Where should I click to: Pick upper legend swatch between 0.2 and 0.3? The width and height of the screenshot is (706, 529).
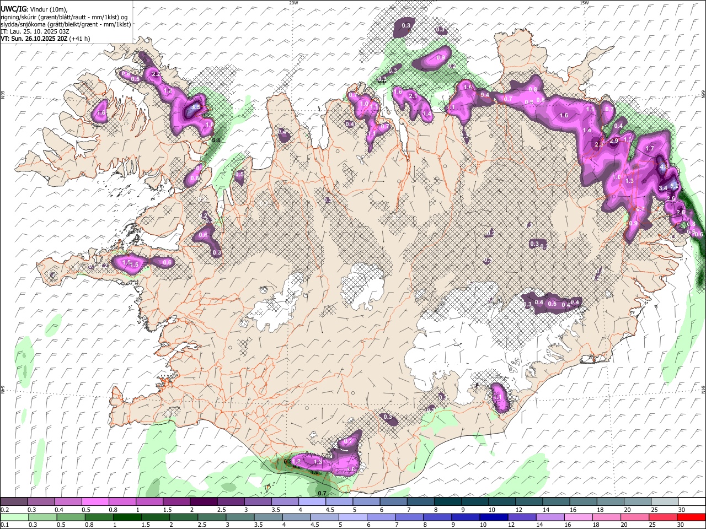[14, 502]
